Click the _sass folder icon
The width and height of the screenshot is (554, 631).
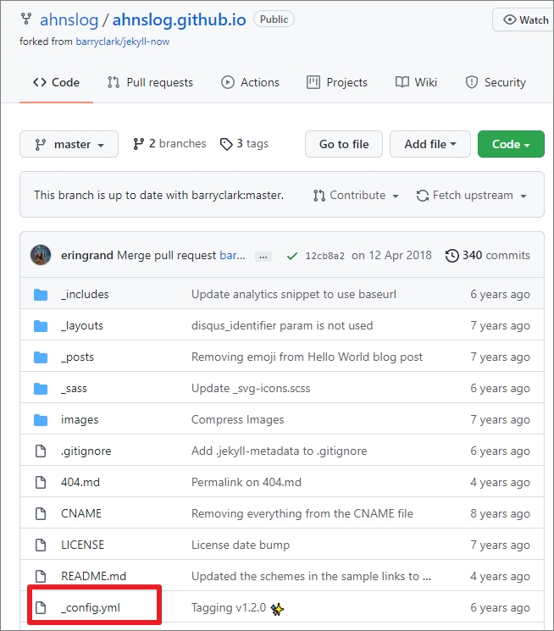(x=41, y=389)
